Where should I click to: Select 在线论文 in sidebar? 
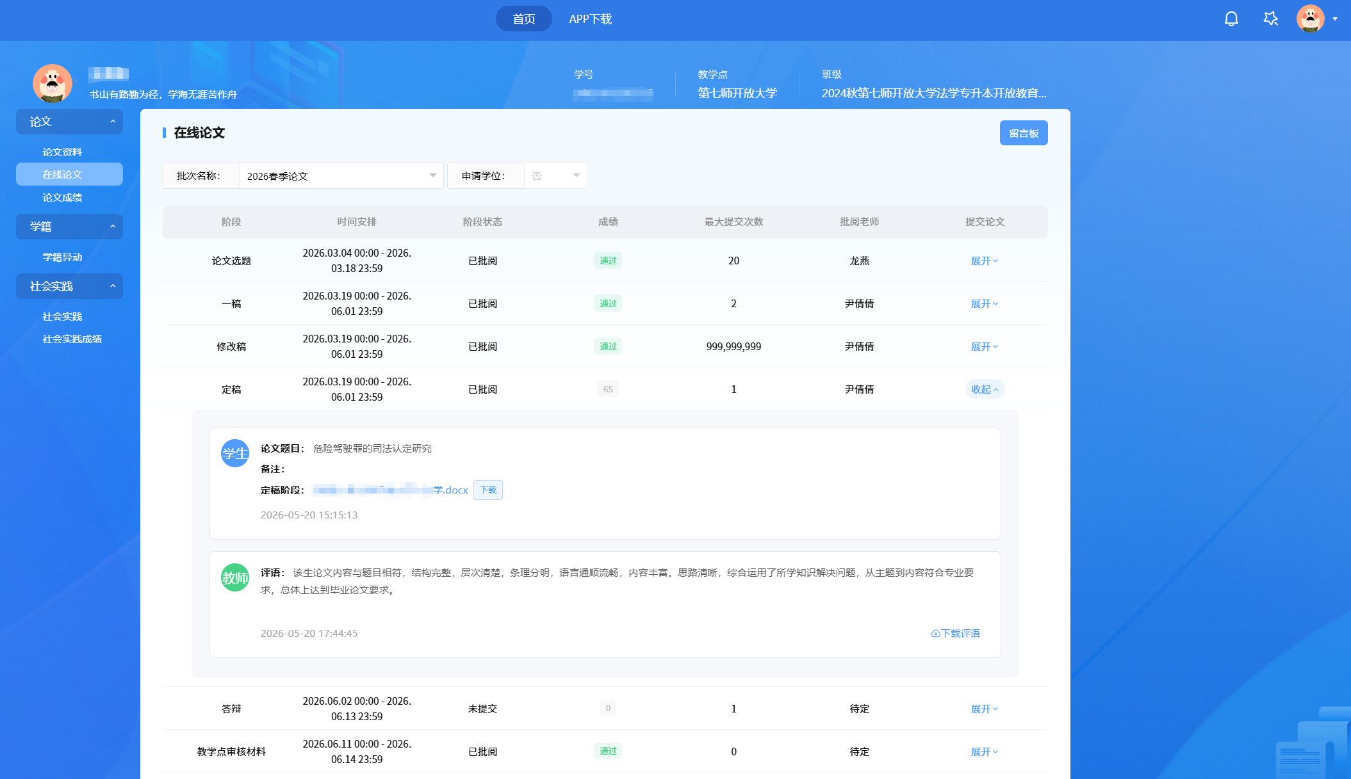click(69, 174)
